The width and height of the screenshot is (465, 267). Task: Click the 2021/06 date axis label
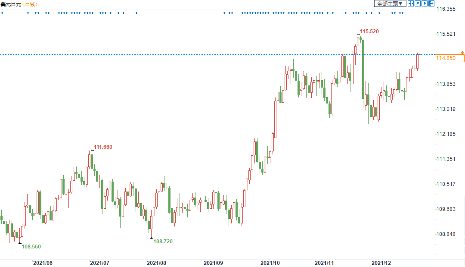[x=43, y=263]
